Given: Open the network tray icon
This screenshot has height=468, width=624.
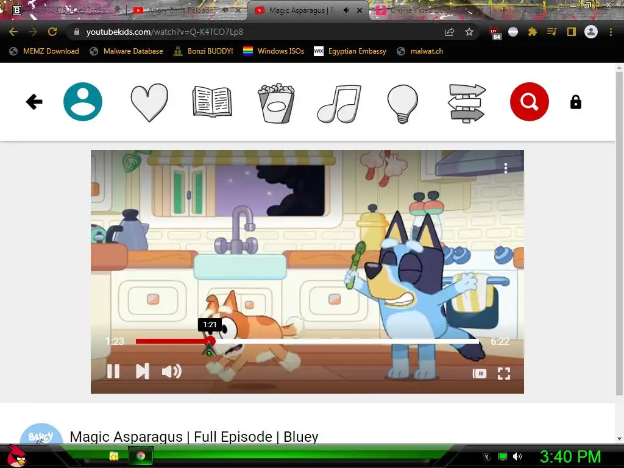Looking at the screenshot, I should 503,457.
